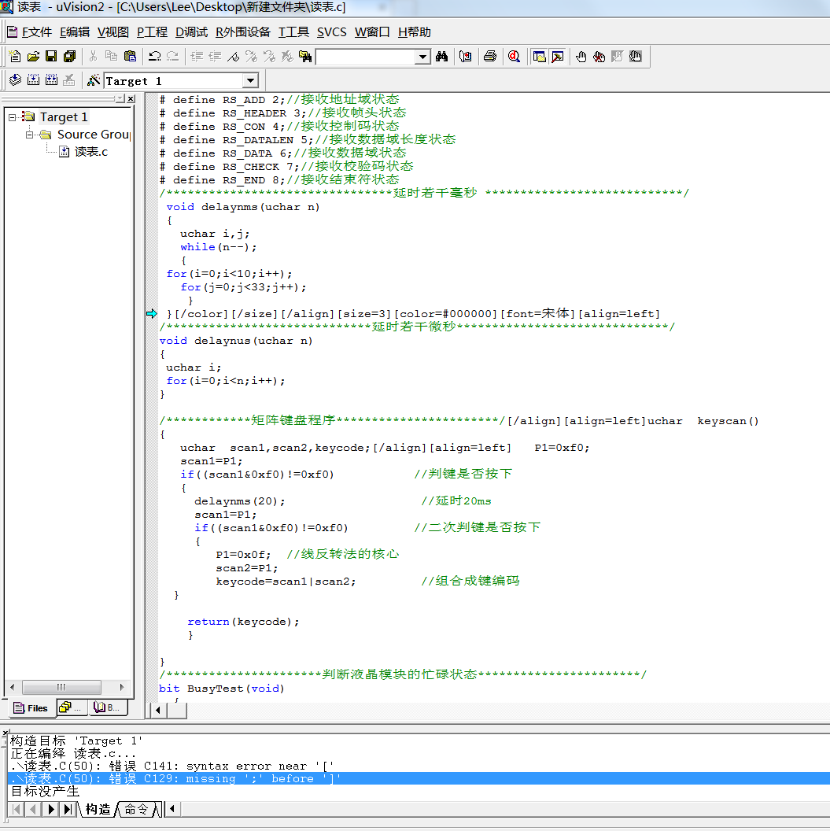Click the project panel scrollbar right arrow

122,687
